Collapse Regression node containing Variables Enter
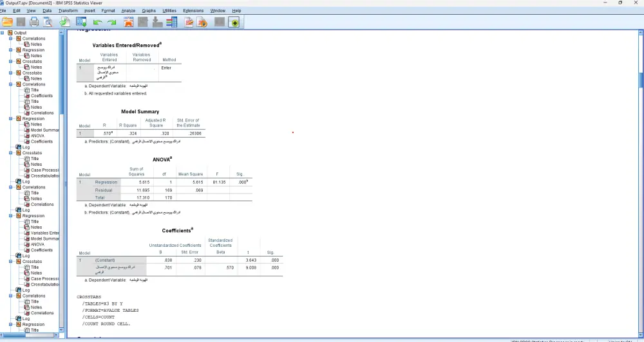 click(x=11, y=216)
